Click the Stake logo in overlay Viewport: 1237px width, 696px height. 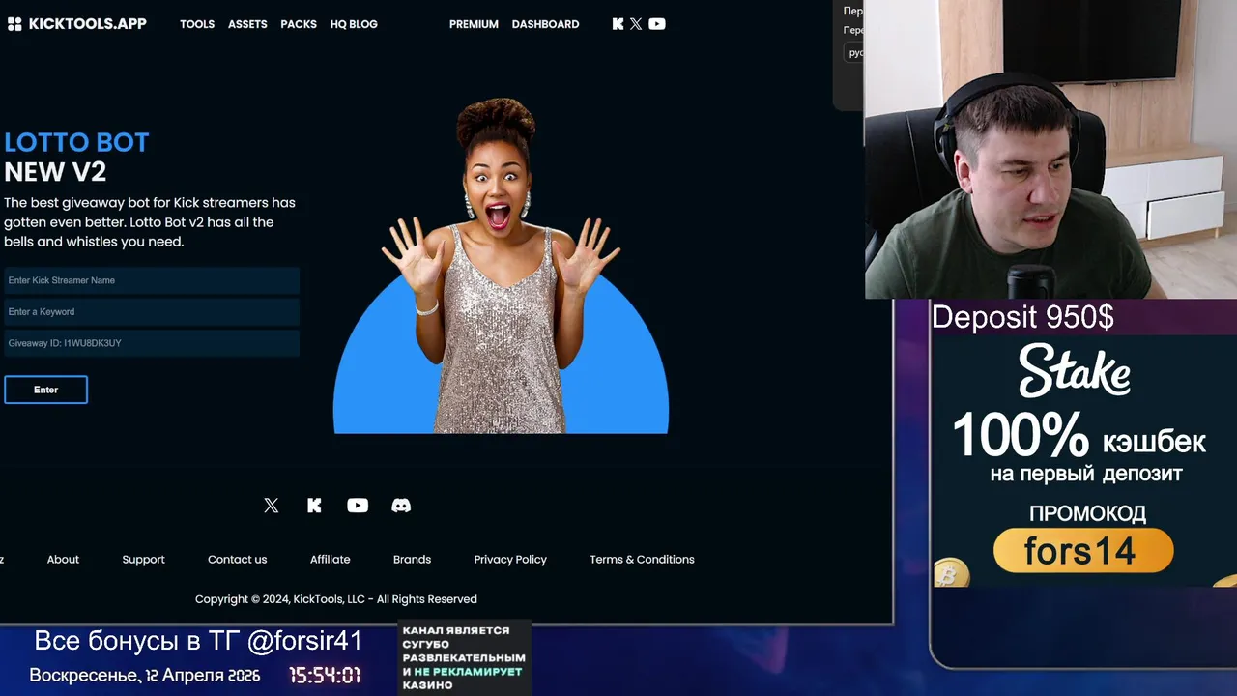(x=1075, y=371)
